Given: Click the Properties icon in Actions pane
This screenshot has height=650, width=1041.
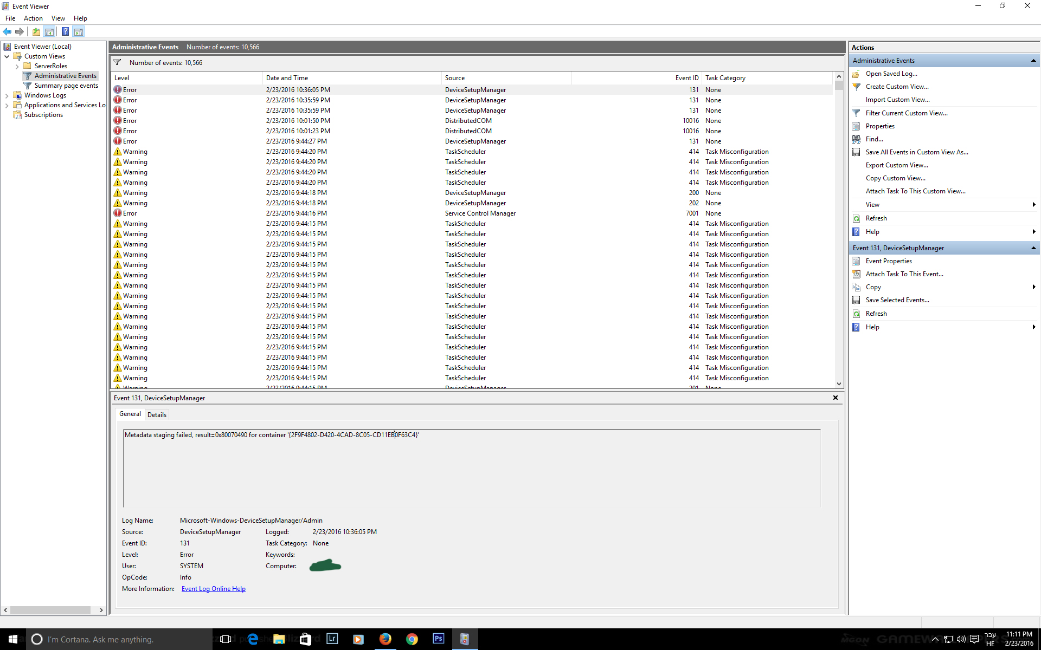Looking at the screenshot, I should click(x=856, y=126).
